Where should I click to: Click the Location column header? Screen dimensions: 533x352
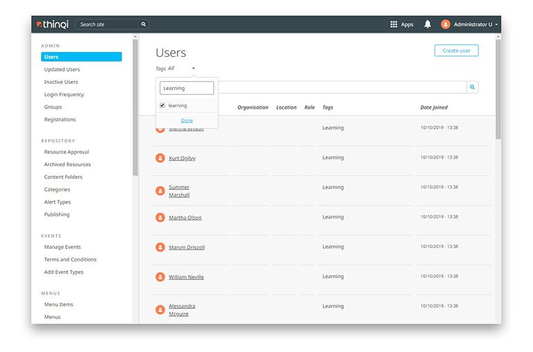(286, 107)
